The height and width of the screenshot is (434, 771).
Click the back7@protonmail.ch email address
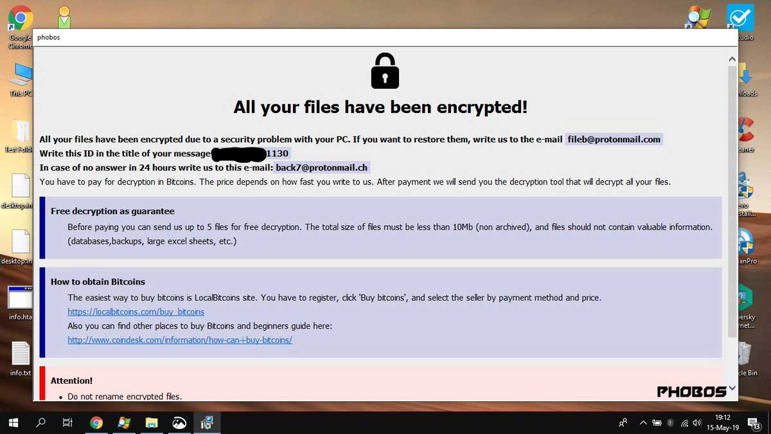click(x=322, y=168)
